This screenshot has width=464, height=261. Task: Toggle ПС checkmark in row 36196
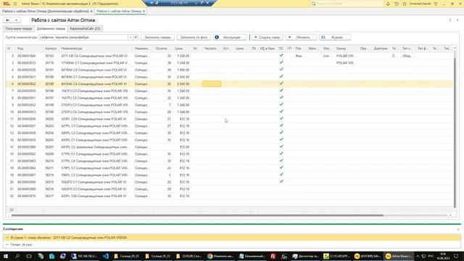(x=281, y=91)
